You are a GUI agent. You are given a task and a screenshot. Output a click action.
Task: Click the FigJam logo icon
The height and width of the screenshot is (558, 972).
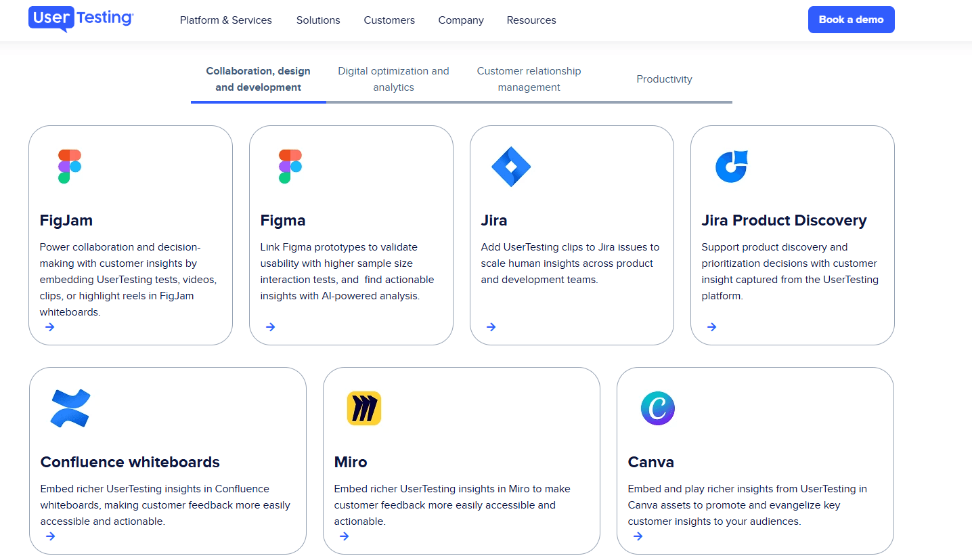tap(69, 167)
